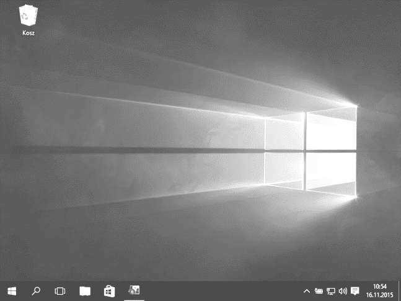Open the volume speaker tray icon
This screenshot has height=301, width=401.
tap(343, 291)
